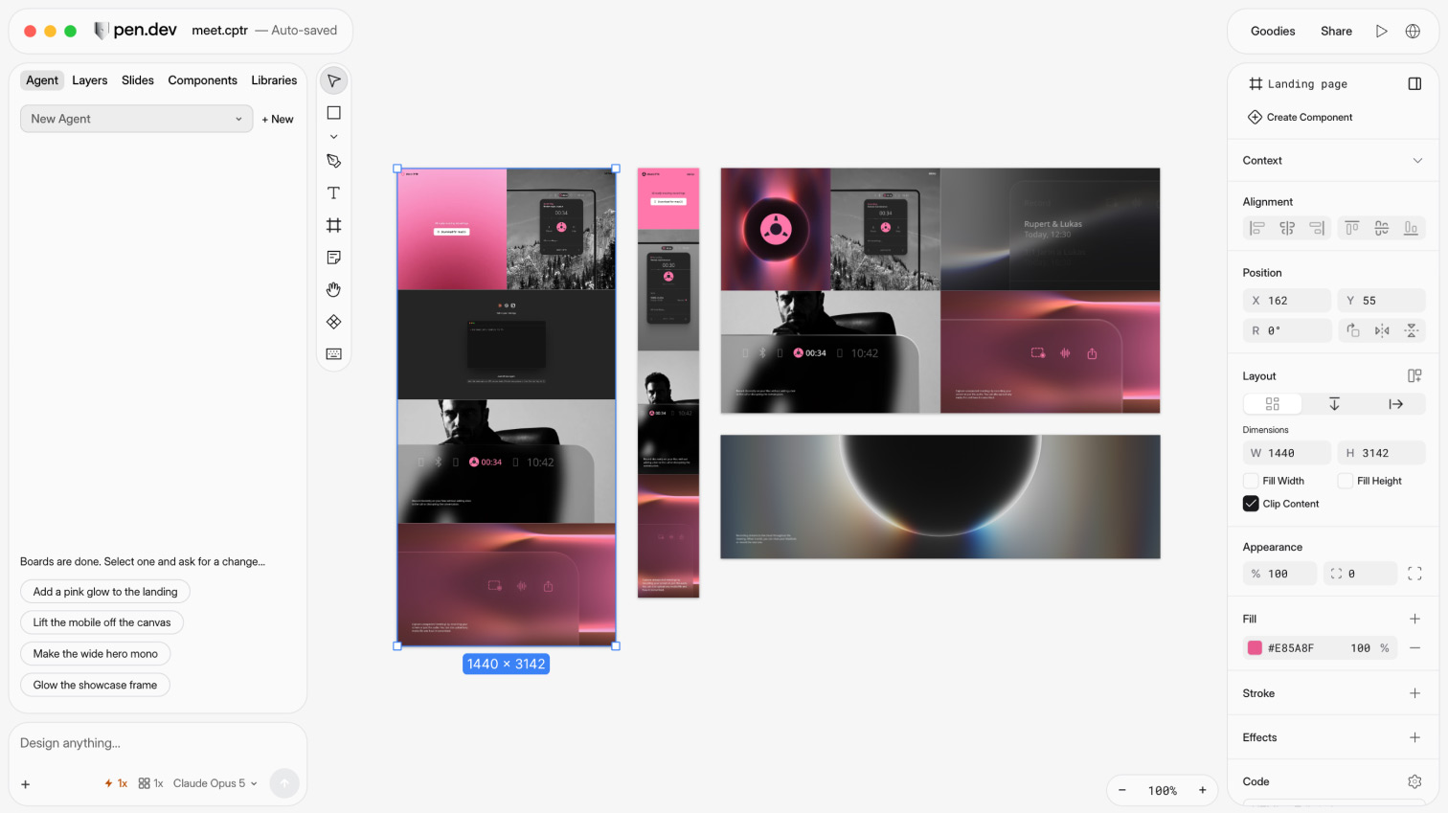Select the wide dark eclipse hero board

940,497
